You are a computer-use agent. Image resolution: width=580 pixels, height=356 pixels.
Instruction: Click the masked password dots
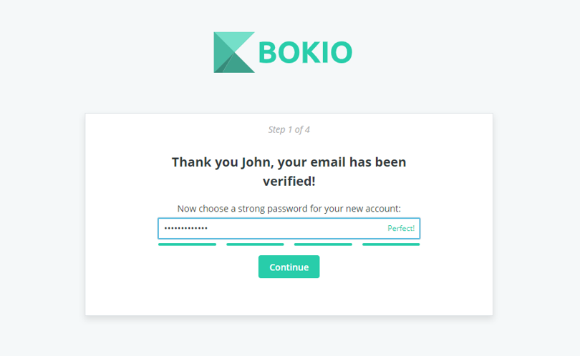(x=186, y=228)
